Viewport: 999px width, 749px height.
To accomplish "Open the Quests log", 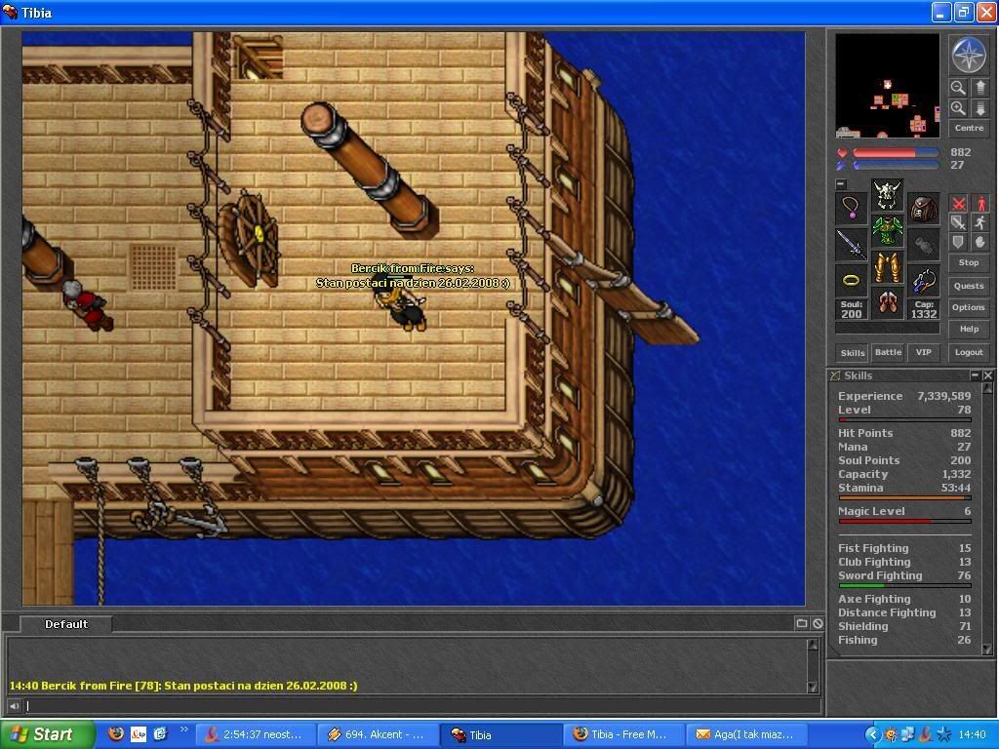I will coord(969,286).
